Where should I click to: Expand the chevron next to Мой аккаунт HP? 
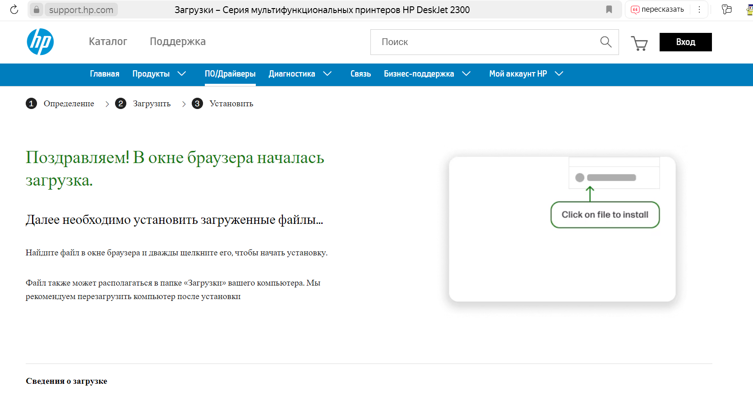pyautogui.click(x=559, y=74)
